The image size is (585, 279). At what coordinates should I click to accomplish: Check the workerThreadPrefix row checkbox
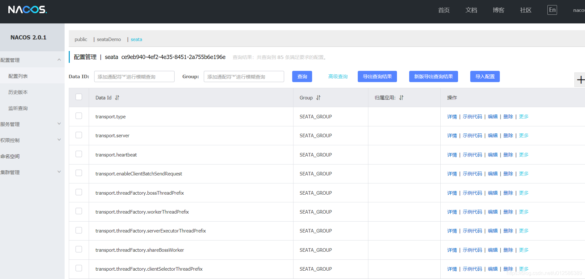79,211
